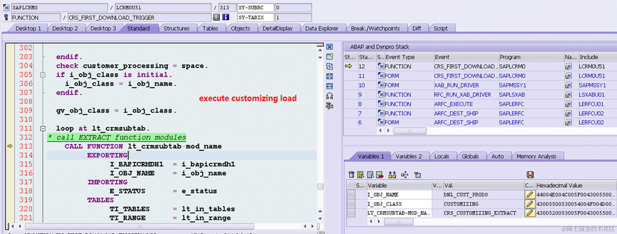Switch to the Locals tab
Viewport: 617px width, 234px height.
pos(442,156)
